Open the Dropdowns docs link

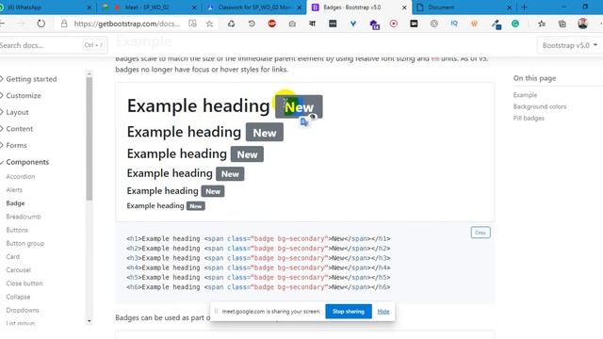tap(23, 310)
